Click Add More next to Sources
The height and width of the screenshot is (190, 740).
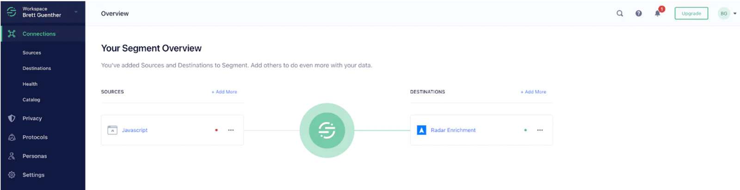pos(224,92)
